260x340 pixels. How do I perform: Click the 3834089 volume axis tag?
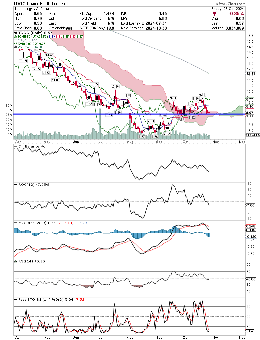coord(253,135)
